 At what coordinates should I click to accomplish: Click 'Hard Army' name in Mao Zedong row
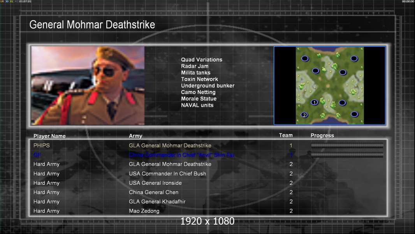click(x=46, y=211)
